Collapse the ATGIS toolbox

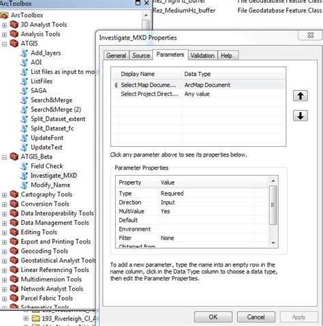click(4, 44)
